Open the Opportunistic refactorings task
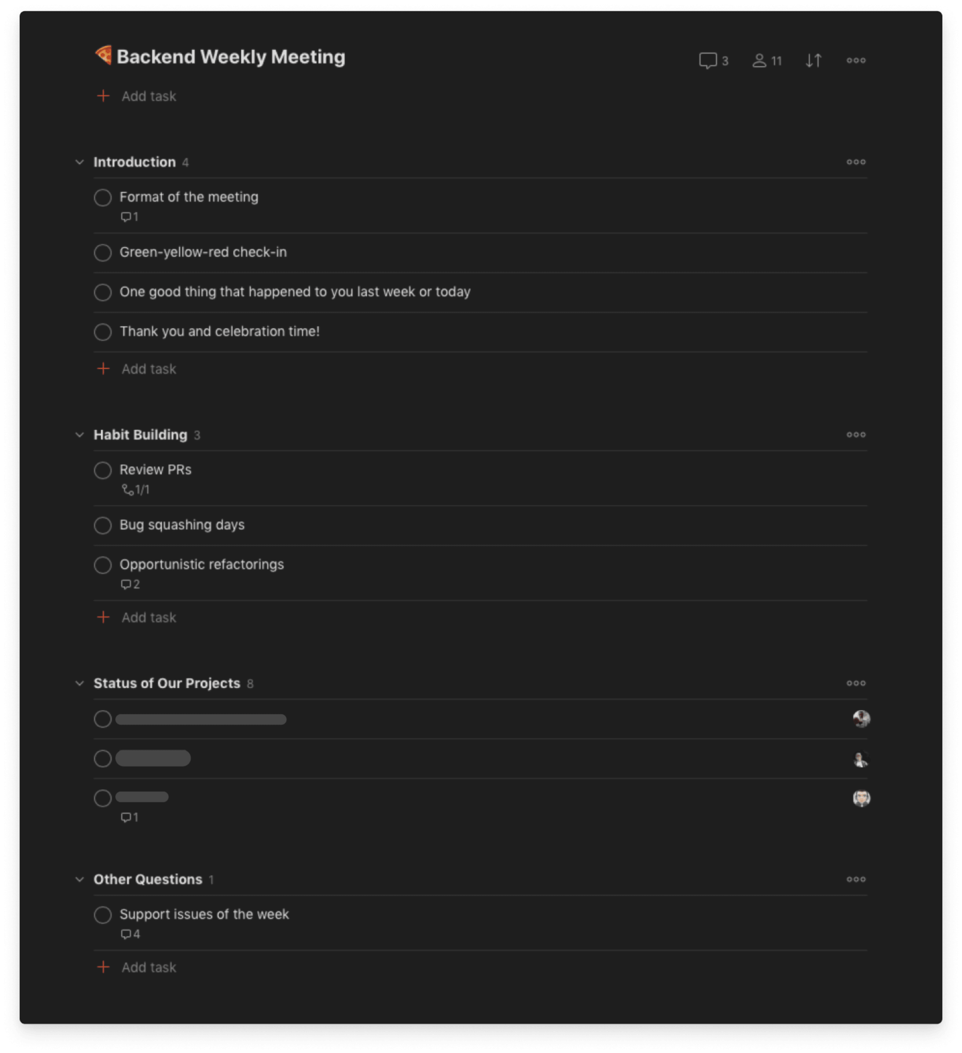The height and width of the screenshot is (1053, 962). [x=202, y=565]
